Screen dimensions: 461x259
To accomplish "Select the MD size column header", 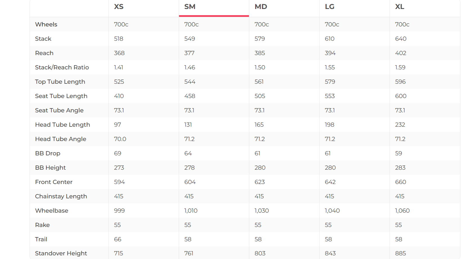I will click(x=261, y=7).
